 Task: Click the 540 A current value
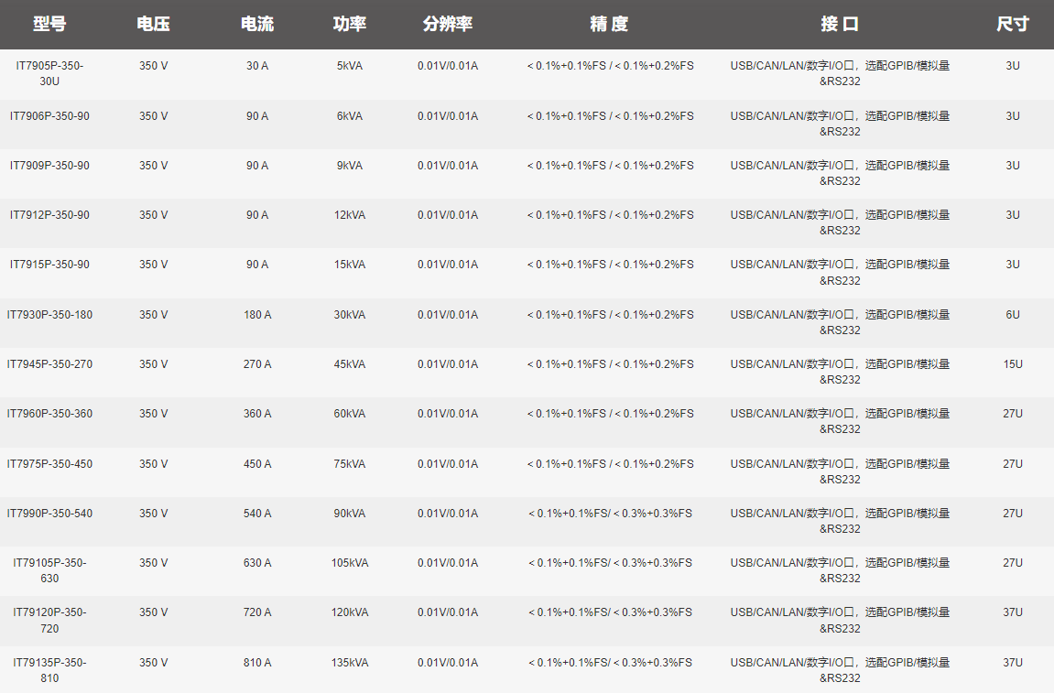(x=257, y=514)
